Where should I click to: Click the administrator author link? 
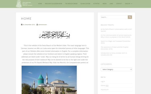(x=43, y=25)
